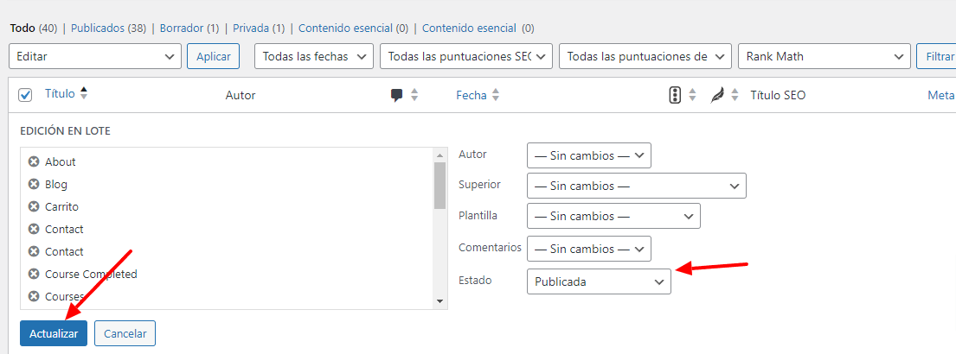
Task: Open the Editar bulk actions dropdown
Action: tap(95, 57)
